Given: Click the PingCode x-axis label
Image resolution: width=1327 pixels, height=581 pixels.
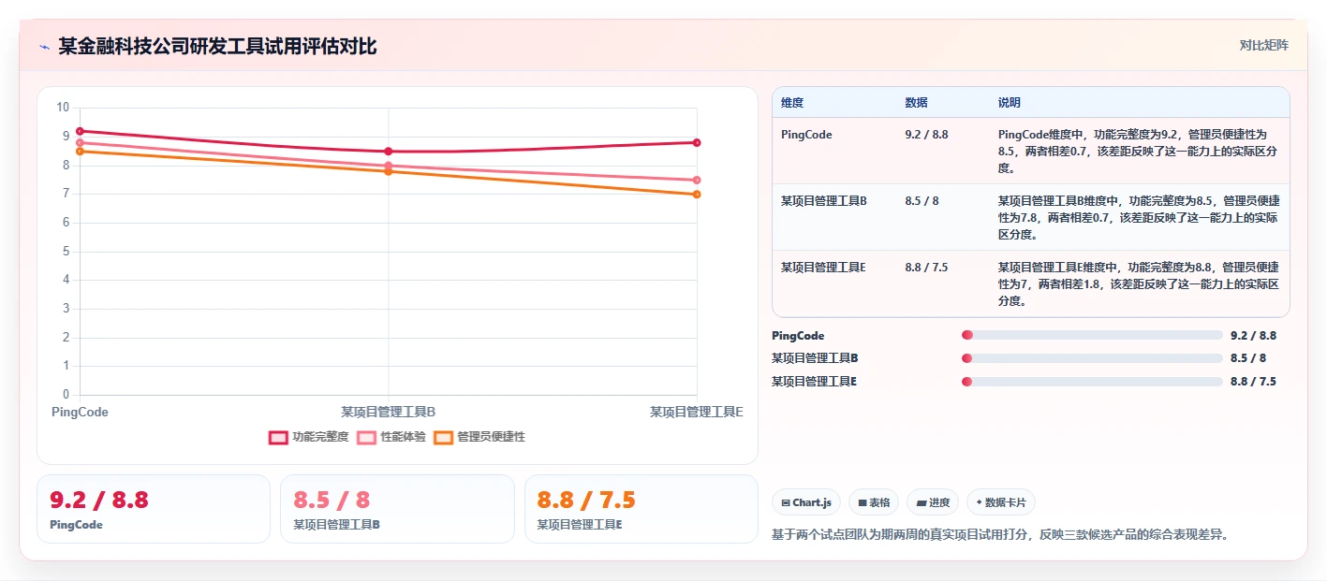Looking at the screenshot, I should [x=80, y=412].
